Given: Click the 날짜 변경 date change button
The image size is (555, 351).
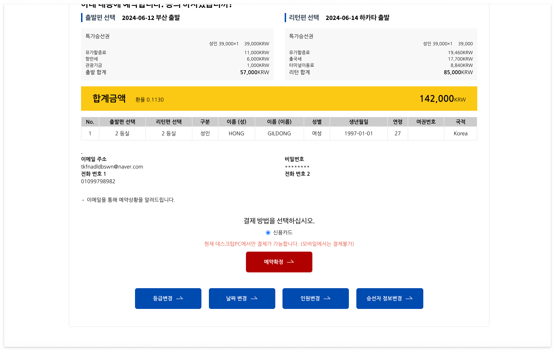Looking at the screenshot, I should click(x=242, y=298).
